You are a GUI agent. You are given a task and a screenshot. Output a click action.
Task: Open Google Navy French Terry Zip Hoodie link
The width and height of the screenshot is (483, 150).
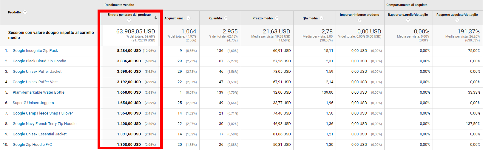(x=44, y=124)
